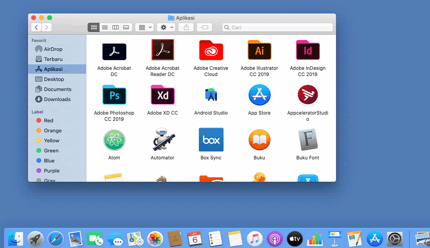This screenshot has height=248, width=430.
Task: Open FaceTime from the Dock
Action: tap(95, 239)
